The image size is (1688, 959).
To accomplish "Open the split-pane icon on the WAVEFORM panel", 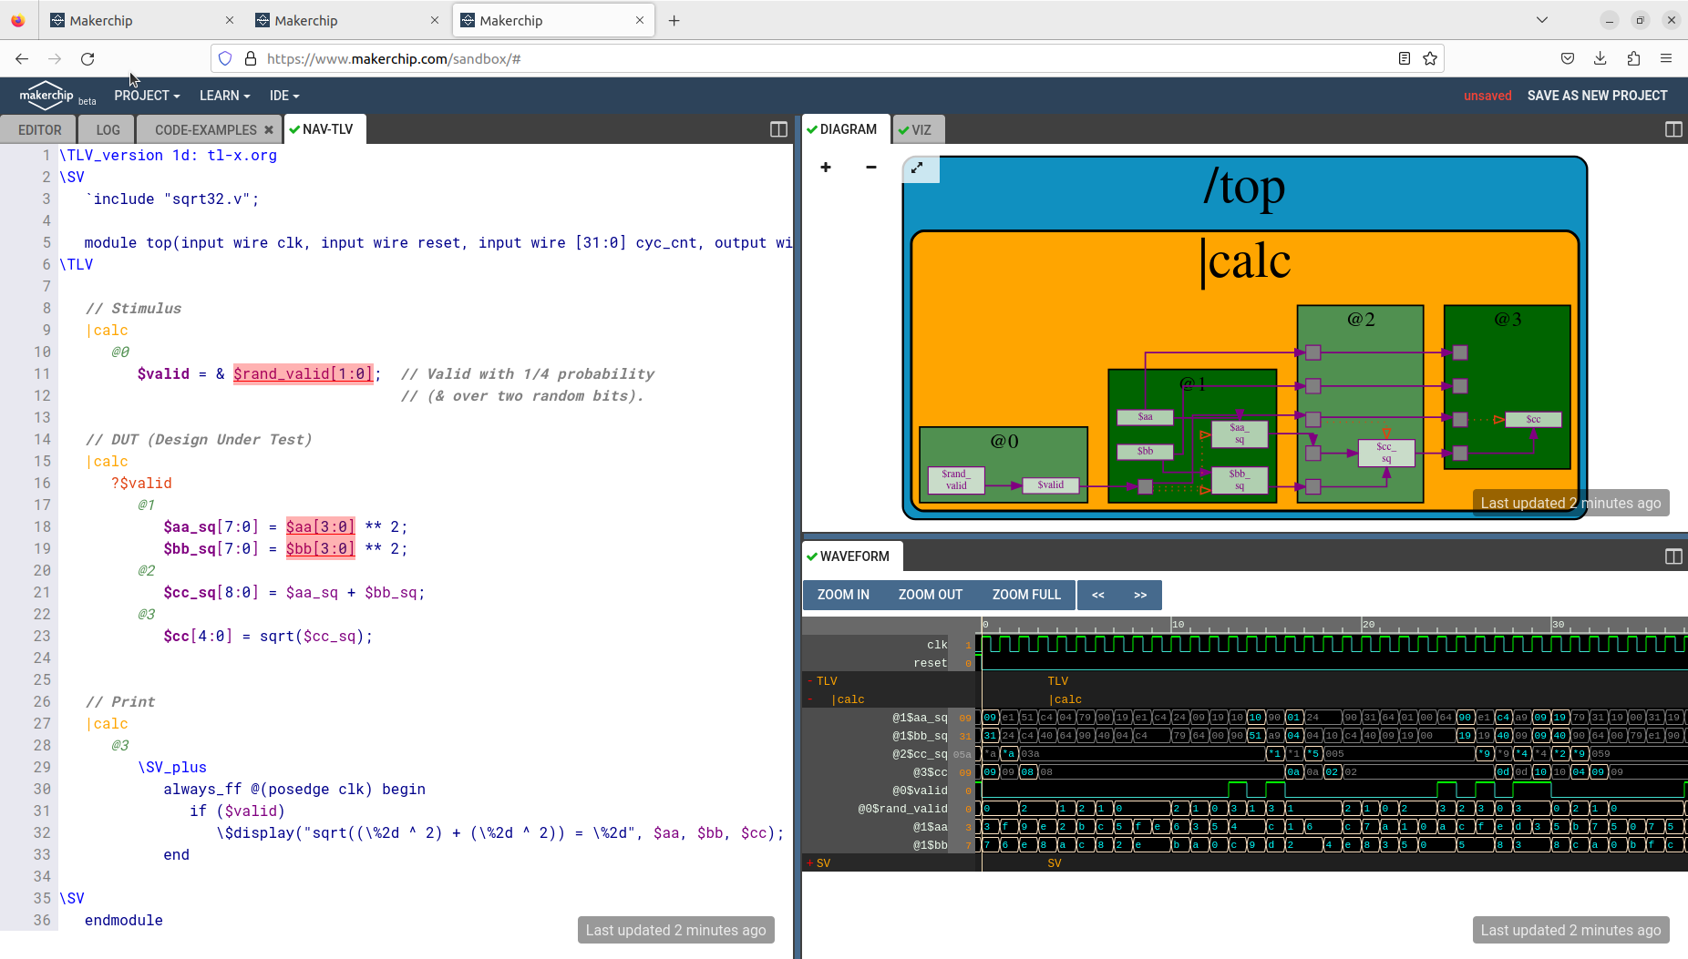I will (x=1673, y=556).
